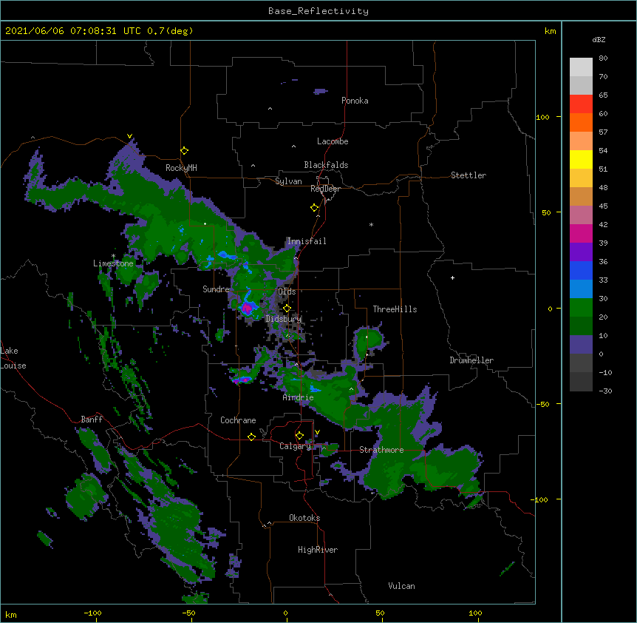This screenshot has width=637, height=623.
Task: Click the km unit label at bottom left
Action: [11, 615]
